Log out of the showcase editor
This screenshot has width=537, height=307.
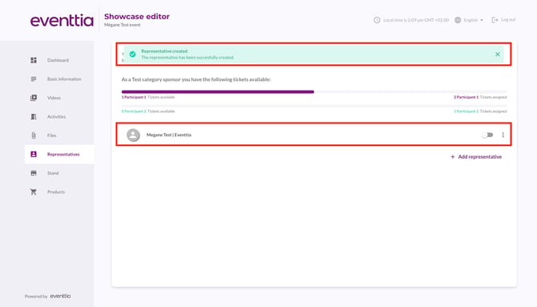tap(503, 20)
